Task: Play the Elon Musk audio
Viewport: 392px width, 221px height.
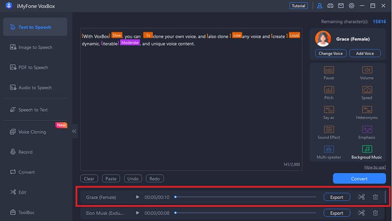Action: [x=137, y=213]
